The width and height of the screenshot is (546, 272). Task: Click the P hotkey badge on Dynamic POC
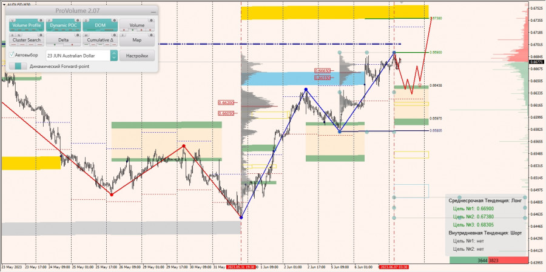pos(50,21)
